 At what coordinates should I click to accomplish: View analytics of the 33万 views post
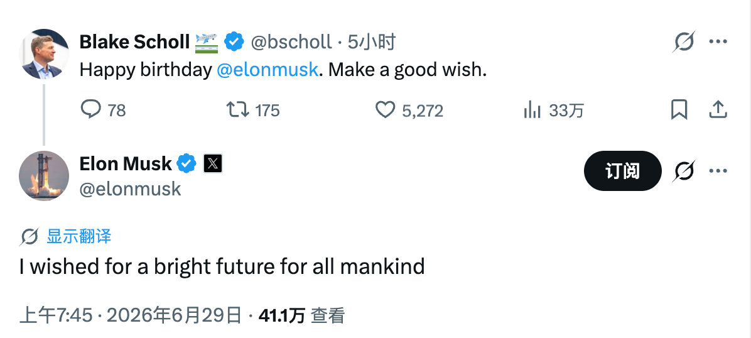click(x=532, y=110)
